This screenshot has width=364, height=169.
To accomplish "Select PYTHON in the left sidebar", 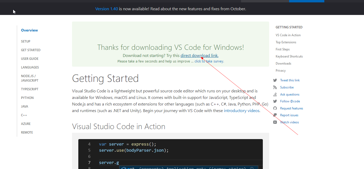I will 27,98.
